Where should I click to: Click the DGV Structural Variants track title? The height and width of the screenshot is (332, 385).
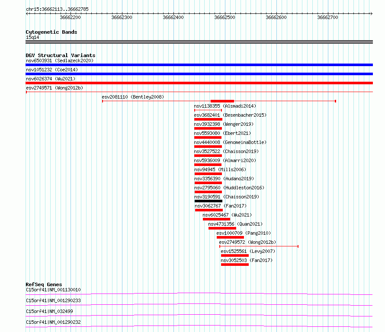[61, 55]
